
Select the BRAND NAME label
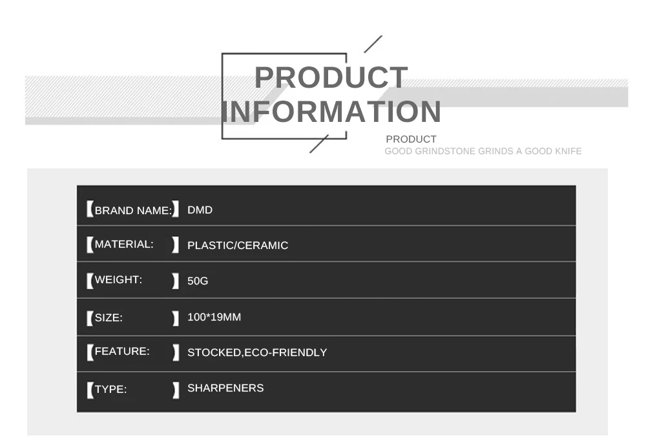(133, 210)
